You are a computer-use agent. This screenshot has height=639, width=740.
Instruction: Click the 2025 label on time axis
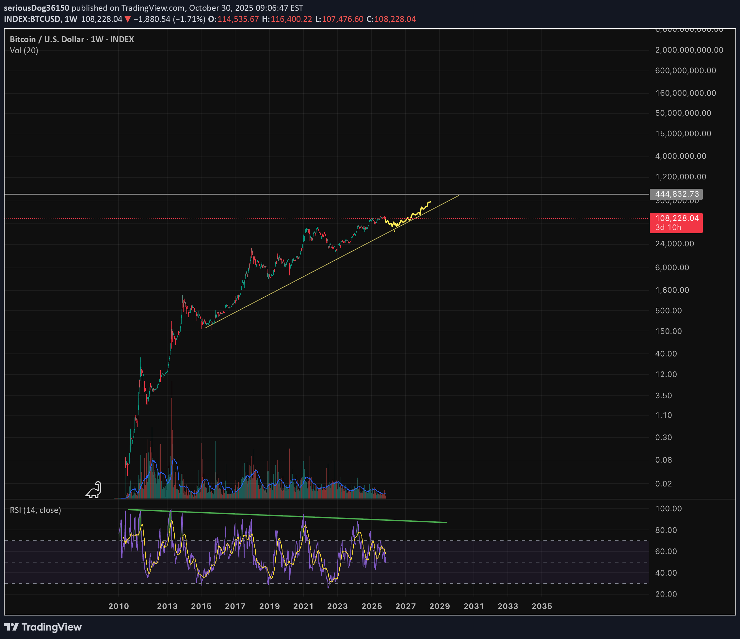371,606
